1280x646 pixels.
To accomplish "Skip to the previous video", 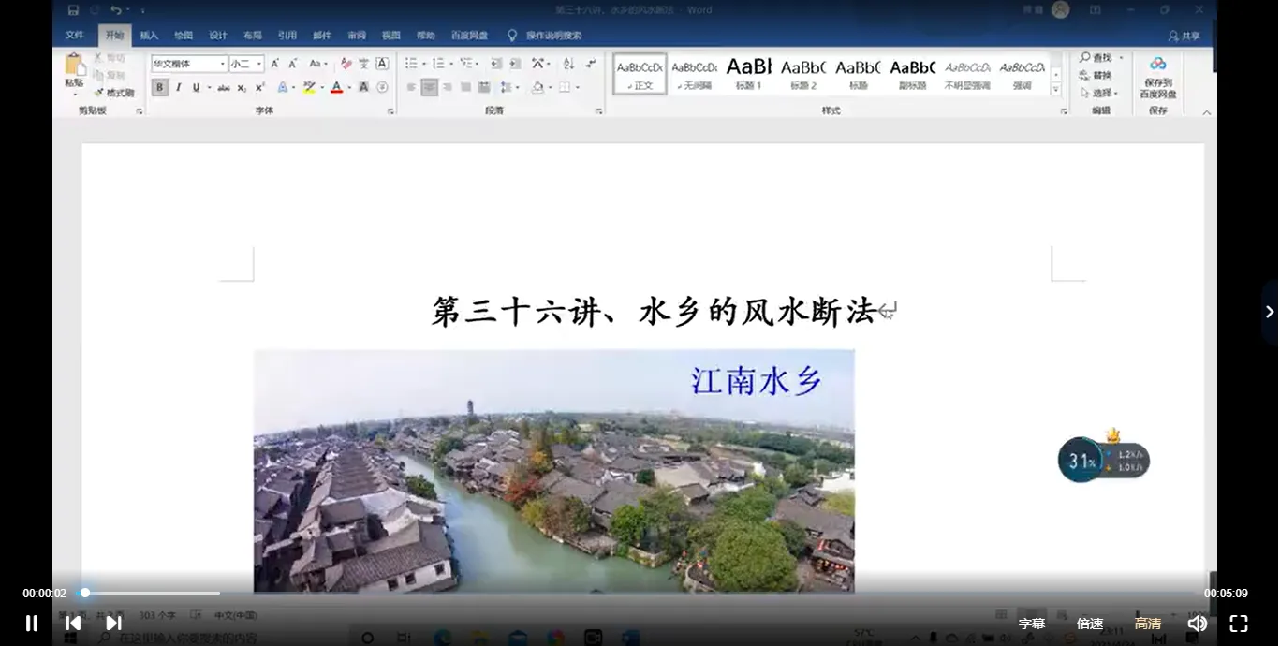I will coord(73,623).
